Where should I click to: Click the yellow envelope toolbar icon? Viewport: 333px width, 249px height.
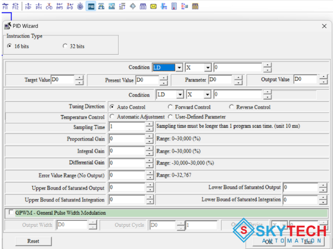153,7
